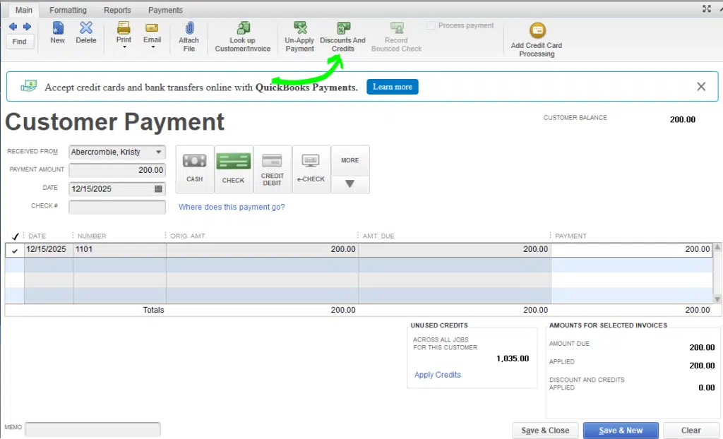The height and width of the screenshot is (439, 723).
Task: Dismiss the QuickBooks Payments banner
Action: tap(701, 86)
